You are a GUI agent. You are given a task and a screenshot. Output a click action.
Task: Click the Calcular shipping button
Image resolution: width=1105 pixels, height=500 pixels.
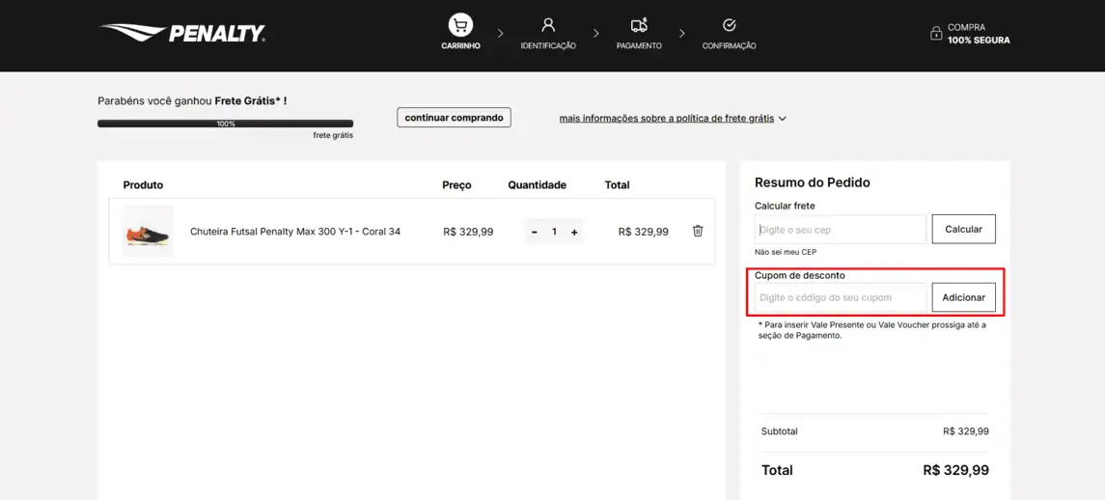963,229
